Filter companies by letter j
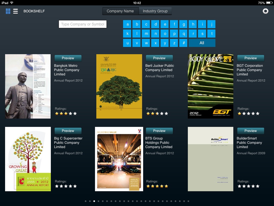 212,24
